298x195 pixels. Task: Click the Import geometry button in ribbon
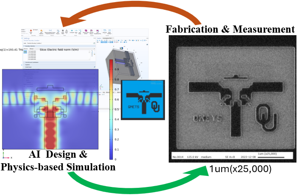click(x=35, y=30)
